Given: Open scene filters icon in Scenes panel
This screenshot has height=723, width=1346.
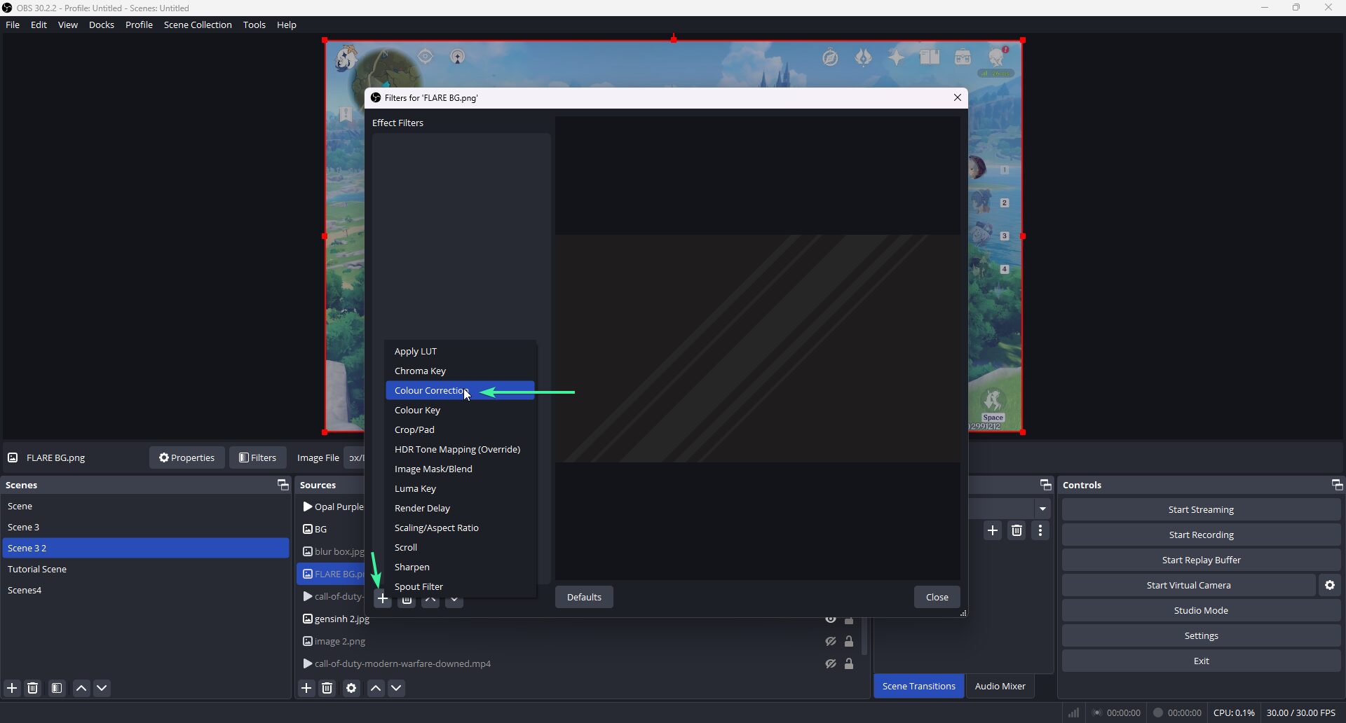Looking at the screenshot, I should coord(57,688).
